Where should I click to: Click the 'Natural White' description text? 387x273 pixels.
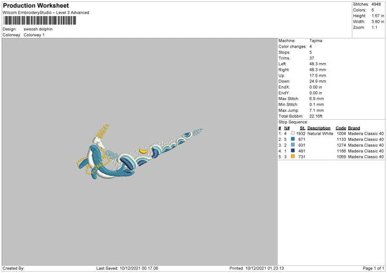321,133
